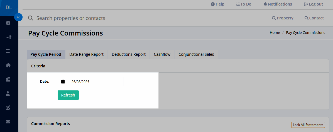
Task: Open the dashboard gauge icon in the sidebar
Action: (x=8, y=23)
